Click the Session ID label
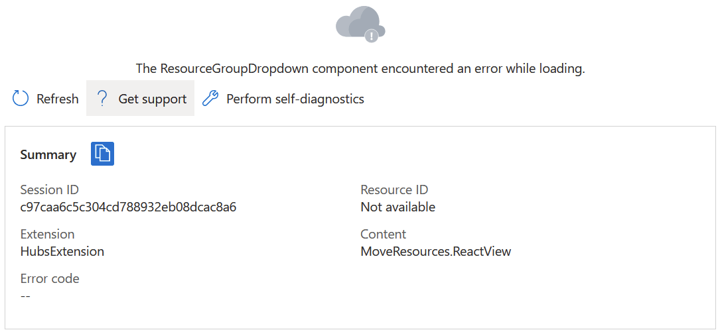The height and width of the screenshot is (332, 720). [49, 190]
